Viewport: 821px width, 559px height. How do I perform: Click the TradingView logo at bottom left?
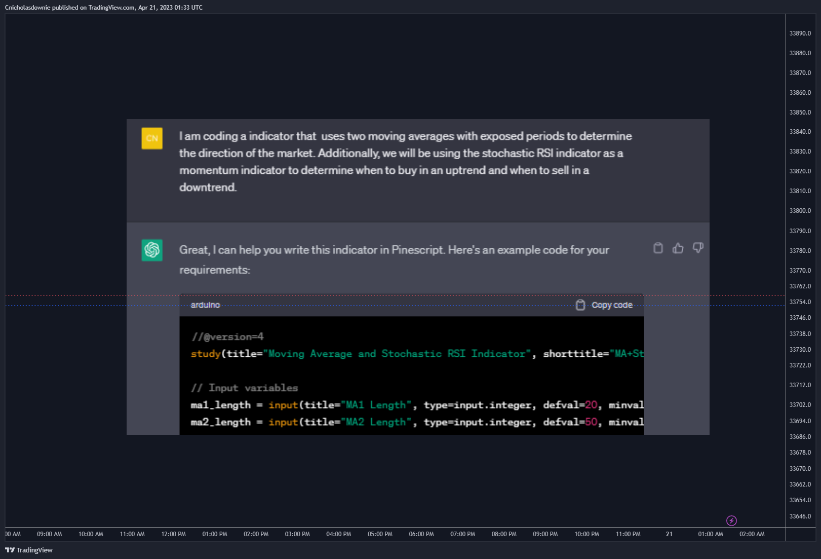tap(29, 550)
